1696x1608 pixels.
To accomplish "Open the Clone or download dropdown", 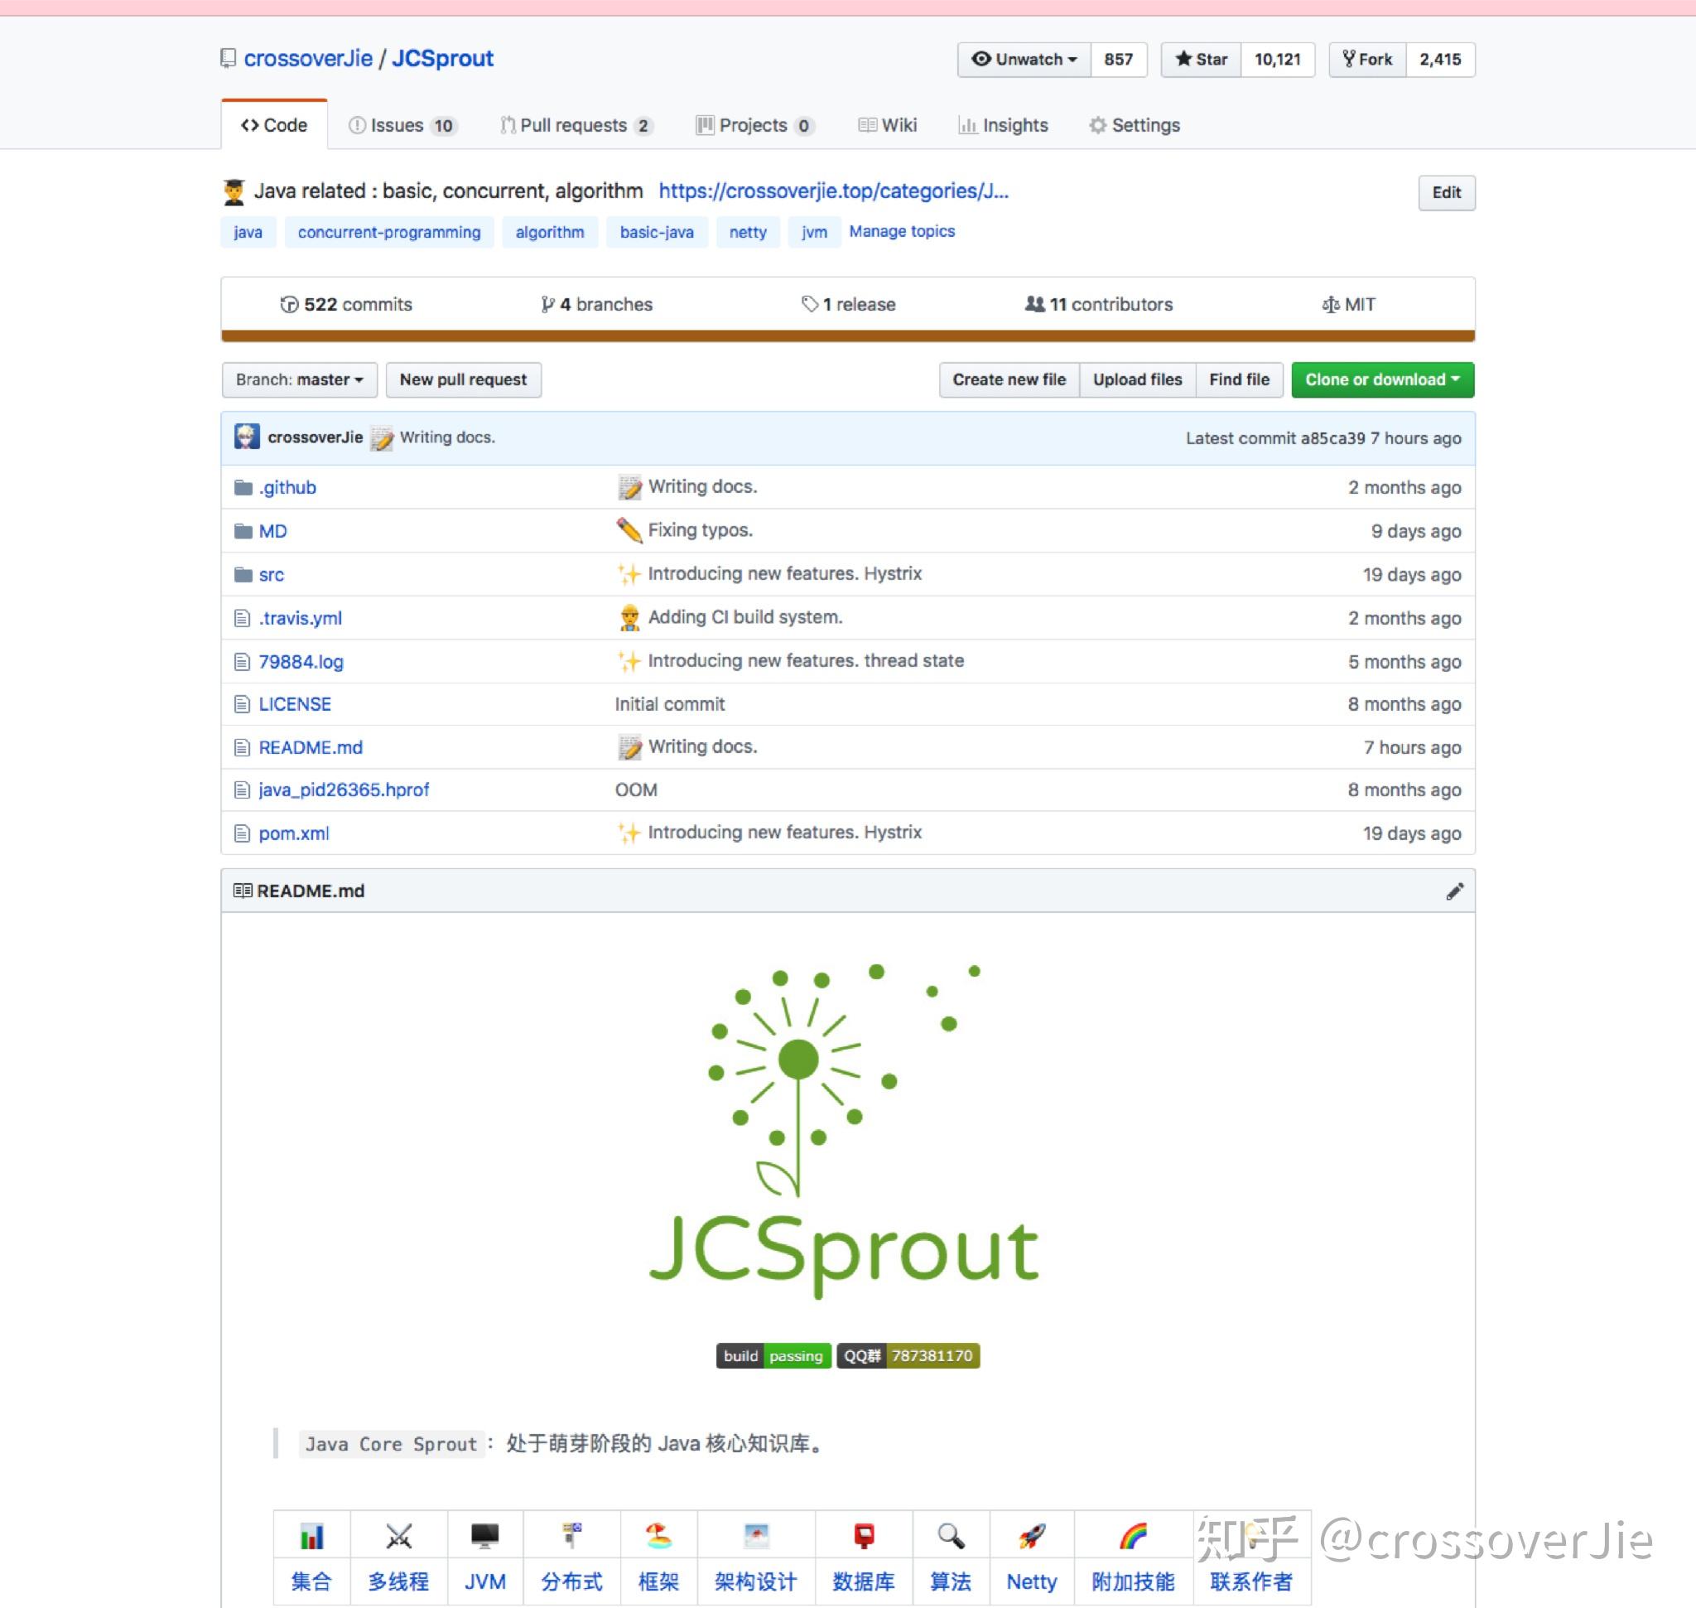I will (x=1381, y=379).
